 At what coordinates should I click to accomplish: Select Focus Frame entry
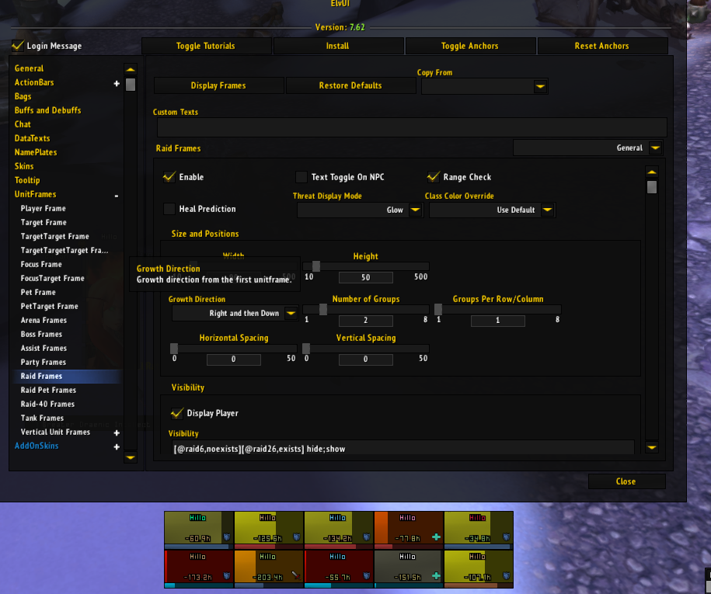point(41,264)
